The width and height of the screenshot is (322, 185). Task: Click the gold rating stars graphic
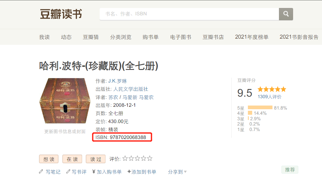[272, 89]
